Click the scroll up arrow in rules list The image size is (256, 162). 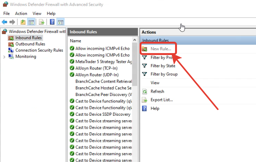(x=135, y=40)
